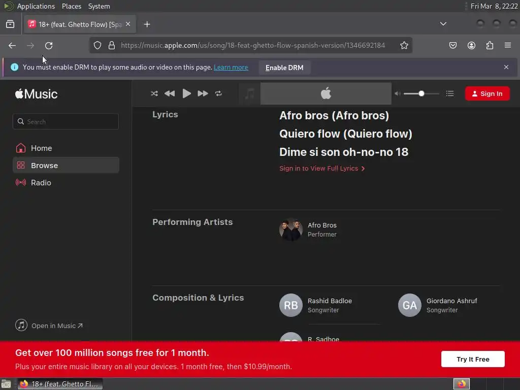Click show desktop taskbar icon
The image size is (520, 390).
[6, 384]
